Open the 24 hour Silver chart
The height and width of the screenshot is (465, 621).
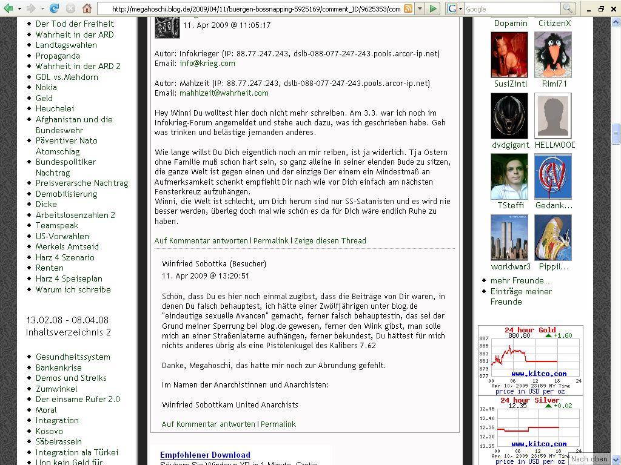point(531,430)
